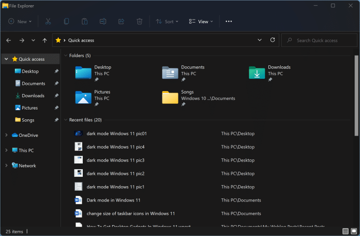
Task: Go up one folder level arrow
Action: click(x=45, y=41)
